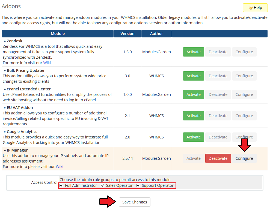
Task: Activate the EU VAT Addon
Action: coord(193,116)
